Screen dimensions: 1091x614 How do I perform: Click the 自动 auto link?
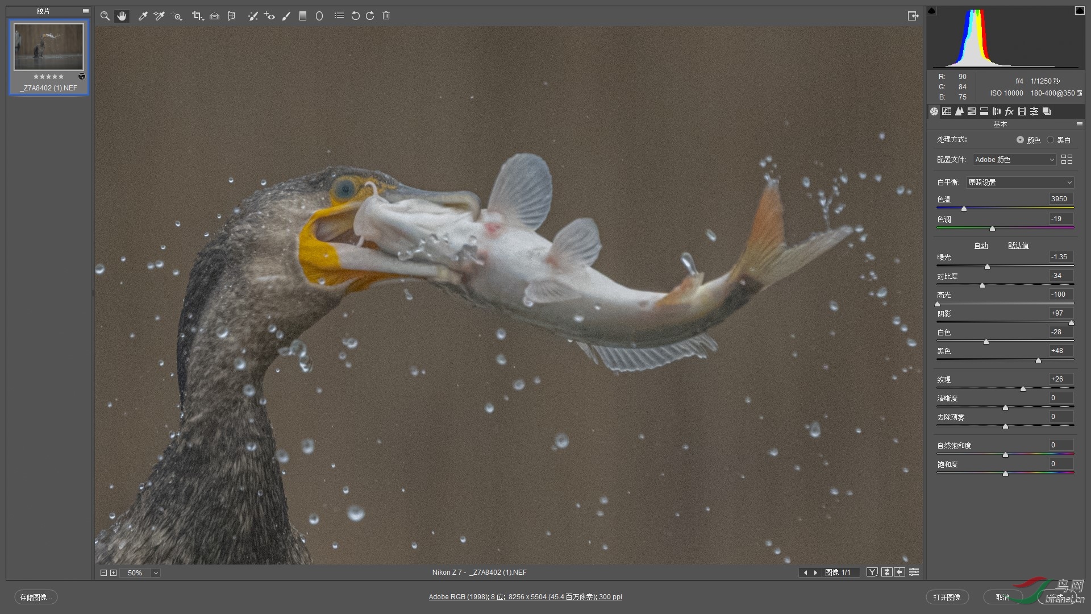coord(981,246)
